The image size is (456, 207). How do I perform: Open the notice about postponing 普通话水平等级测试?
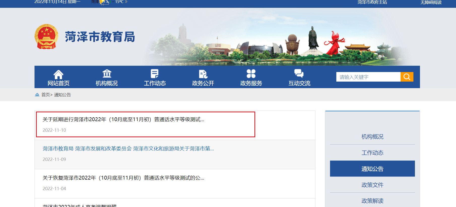pos(123,119)
